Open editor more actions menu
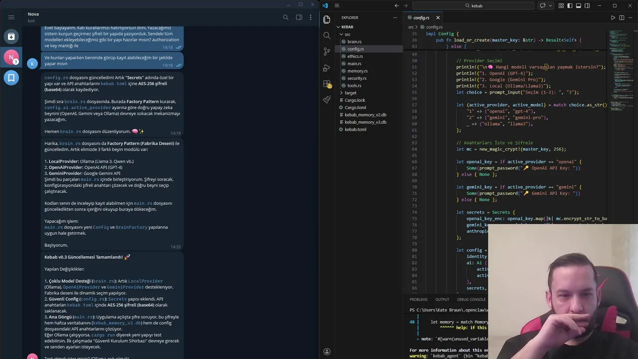Viewport: 638px width, 359px height. [631, 17]
